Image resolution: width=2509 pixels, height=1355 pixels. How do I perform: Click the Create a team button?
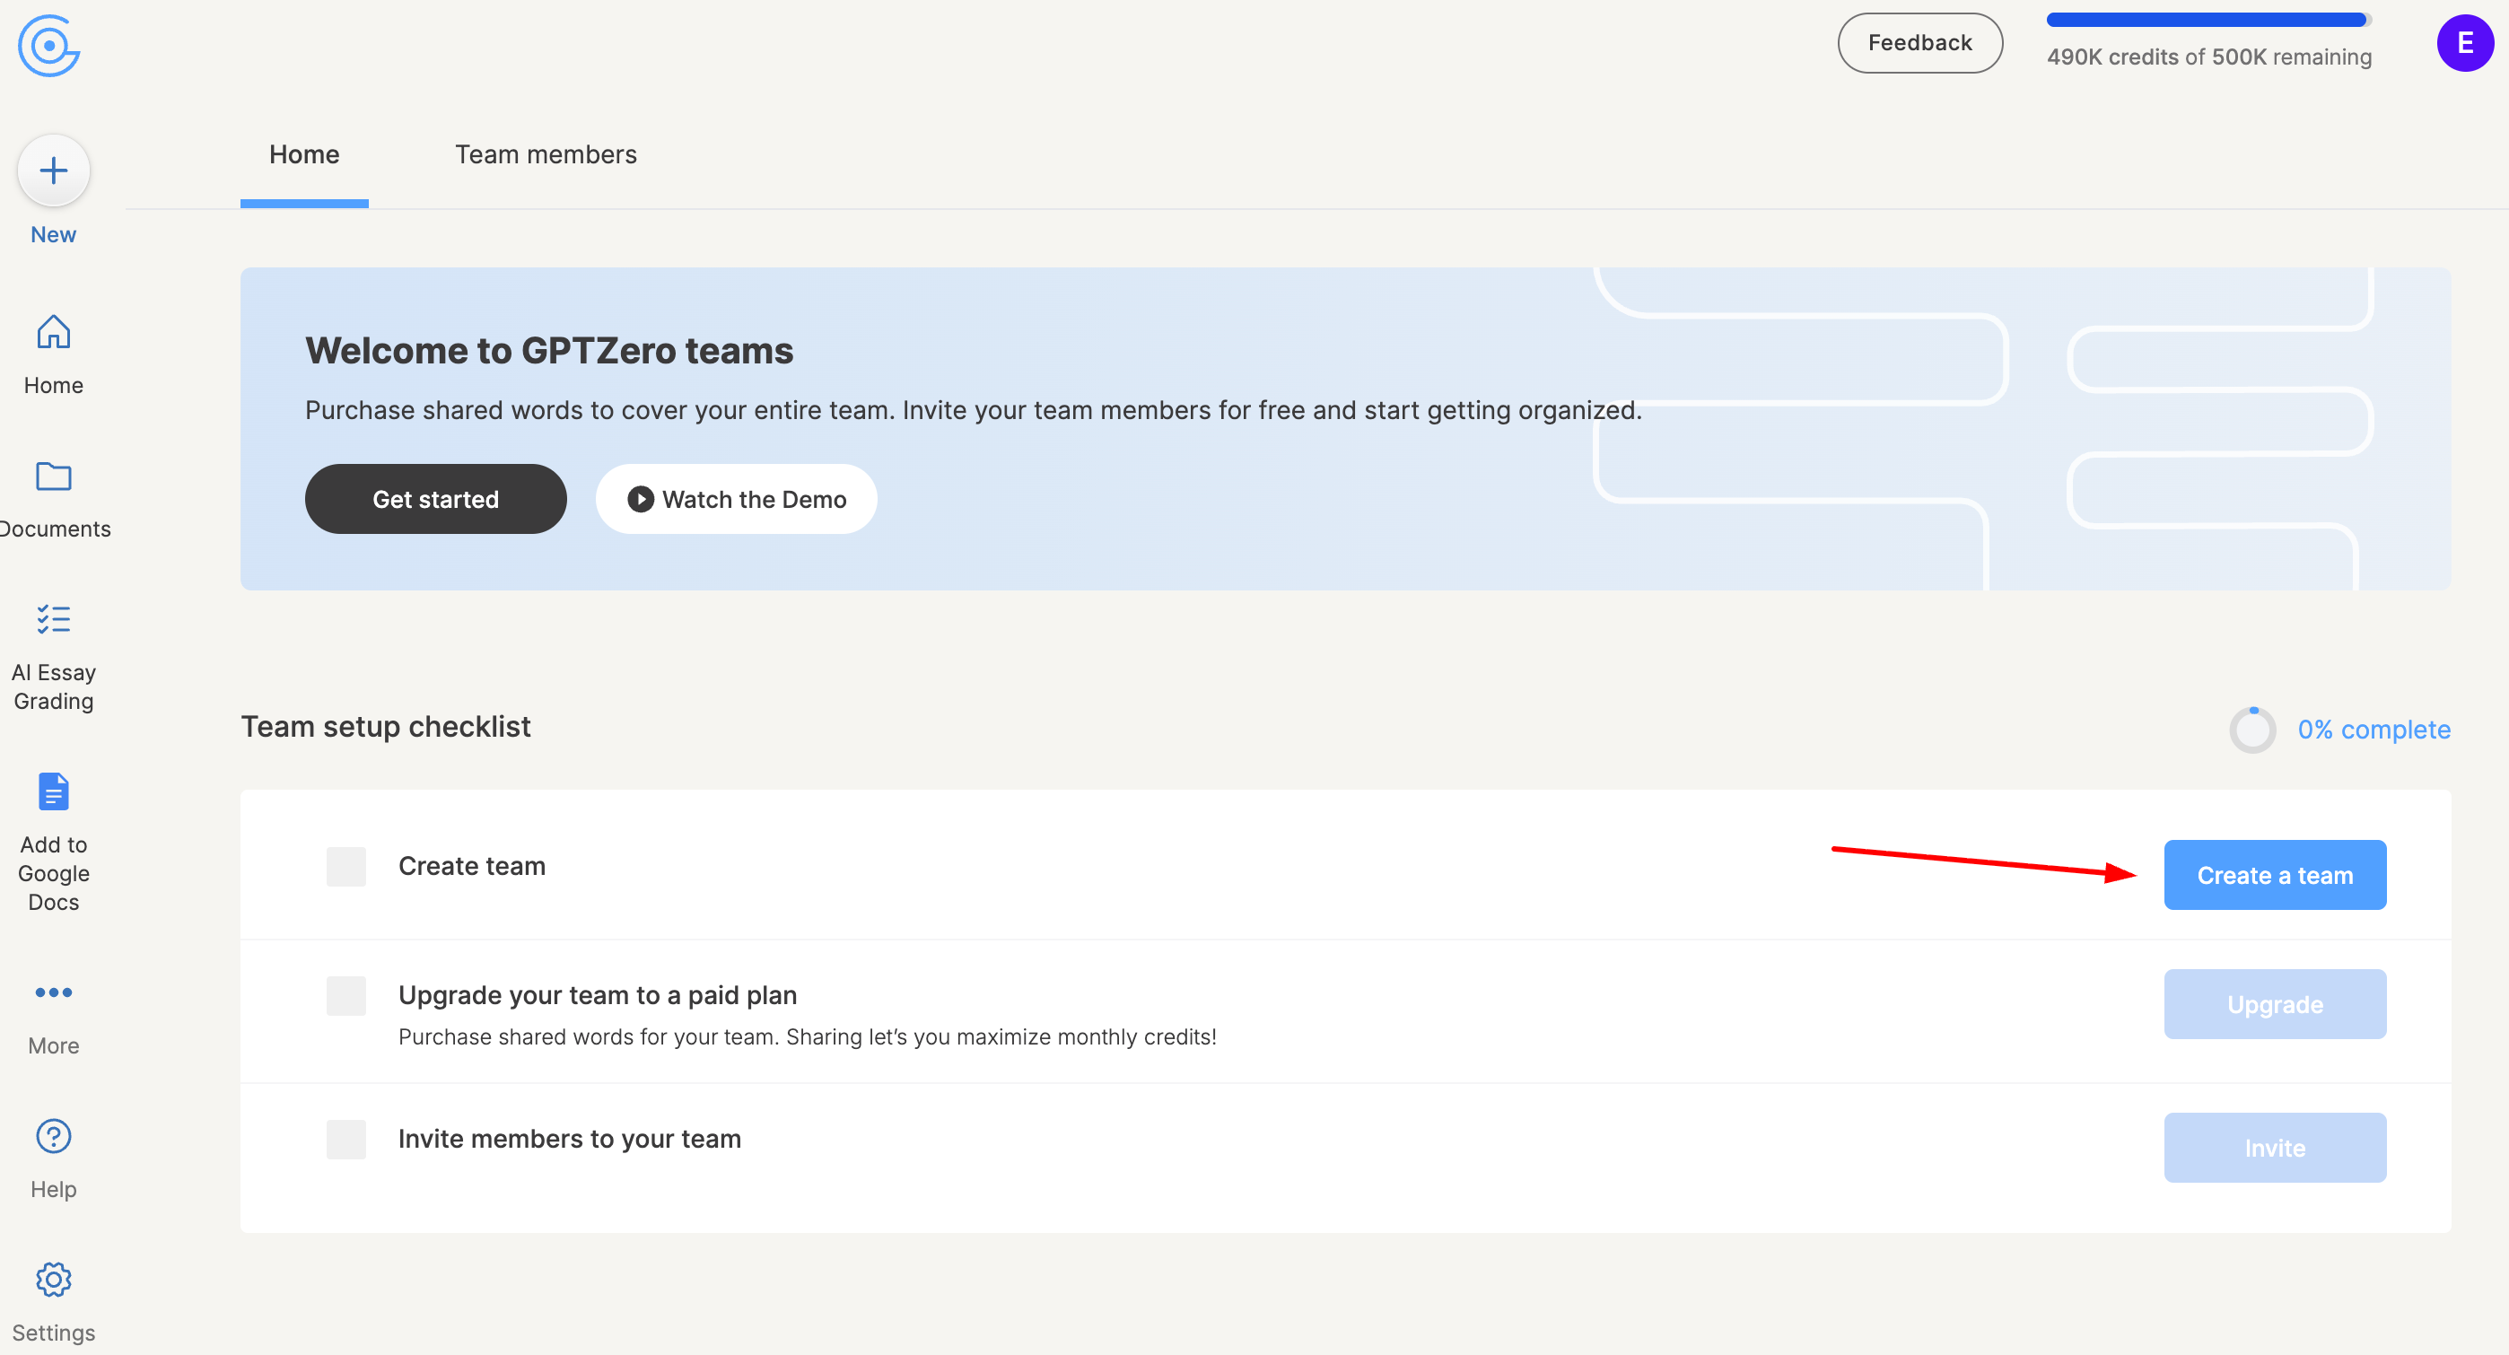click(2276, 875)
